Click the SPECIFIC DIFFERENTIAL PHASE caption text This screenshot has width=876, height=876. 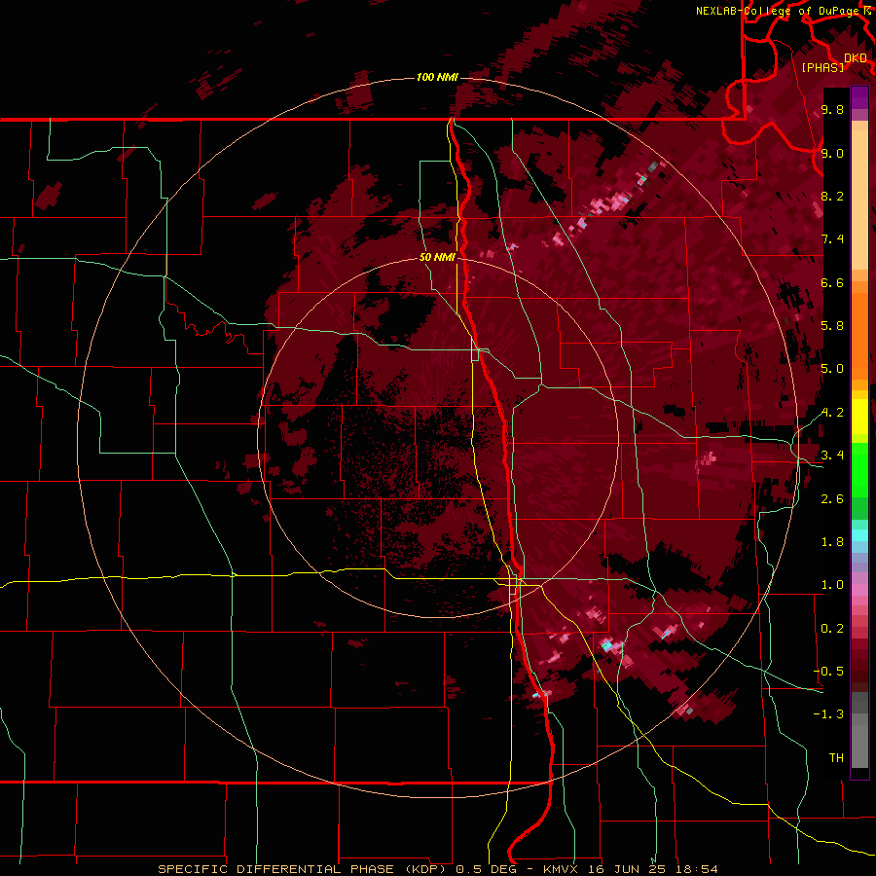[x=274, y=869]
